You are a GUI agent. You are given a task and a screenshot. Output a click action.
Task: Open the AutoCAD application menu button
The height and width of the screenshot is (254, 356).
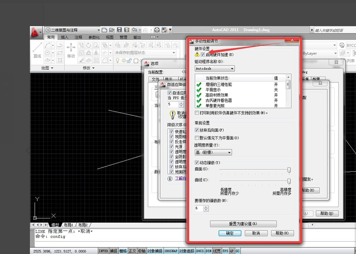[x=35, y=32]
